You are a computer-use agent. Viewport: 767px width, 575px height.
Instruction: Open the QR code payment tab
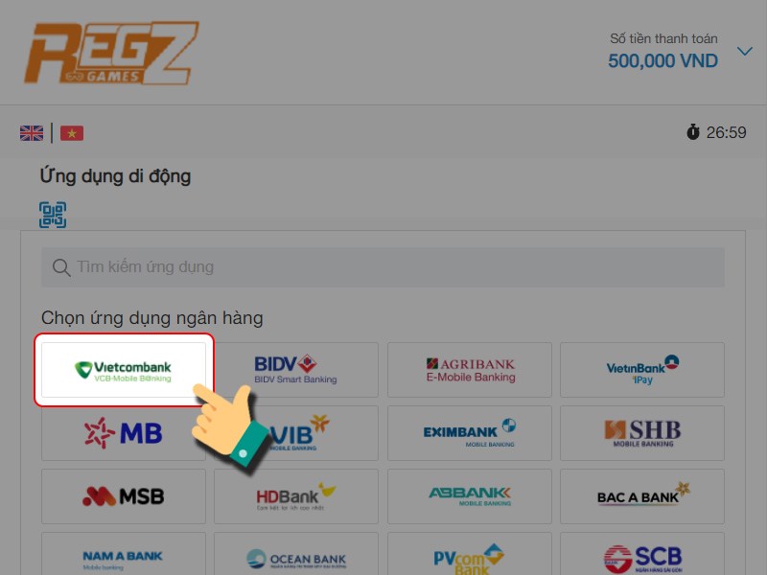pyautogui.click(x=53, y=215)
